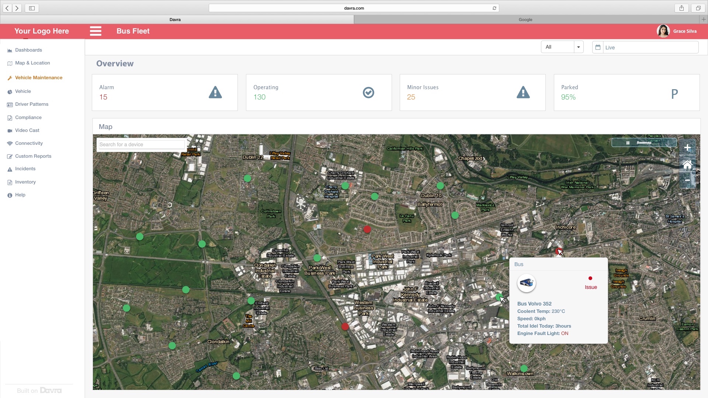Image resolution: width=708 pixels, height=398 pixels.
Task: Click the bus image in popup
Action: [x=526, y=283]
